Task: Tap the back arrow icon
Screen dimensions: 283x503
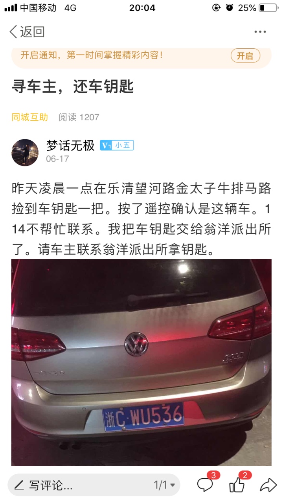Action: click(x=14, y=32)
